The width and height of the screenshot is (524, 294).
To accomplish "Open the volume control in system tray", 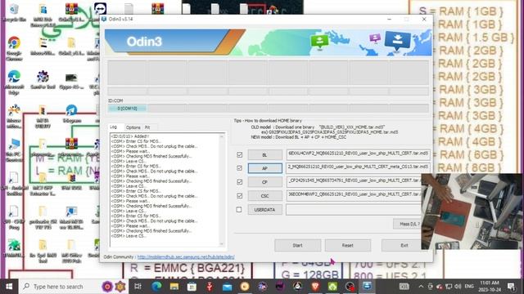I will click(x=458, y=287).
